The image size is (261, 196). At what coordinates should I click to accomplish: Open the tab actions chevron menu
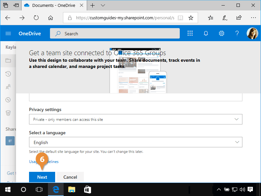103,5
